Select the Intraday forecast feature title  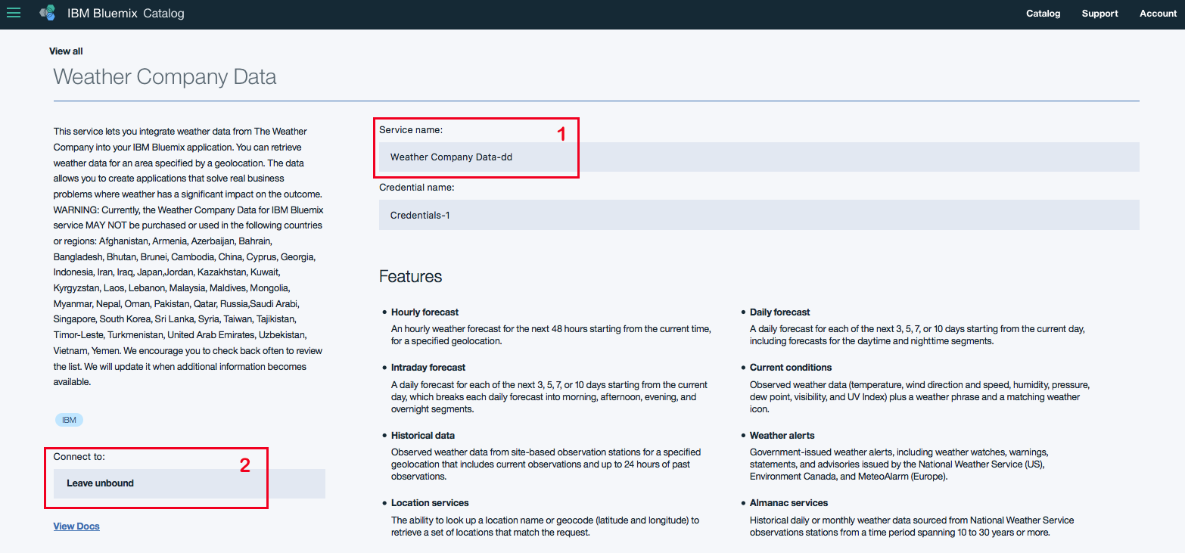(428, 368)
